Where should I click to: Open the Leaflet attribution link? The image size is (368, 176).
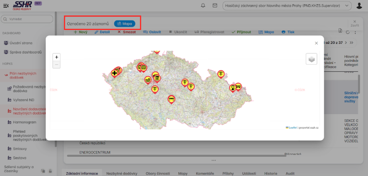292,128
